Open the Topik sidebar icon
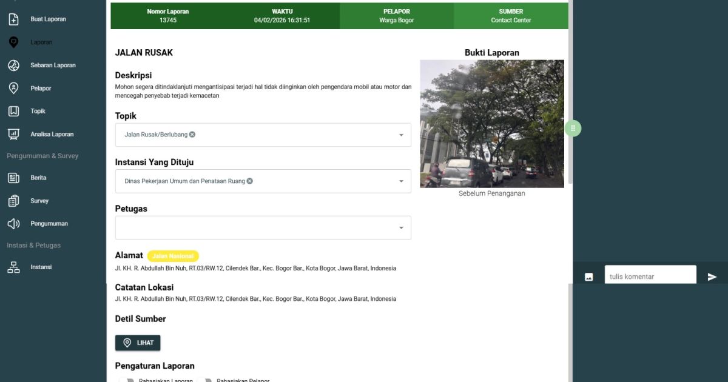This screenshot has height=382, width=728. pos(13,111)
